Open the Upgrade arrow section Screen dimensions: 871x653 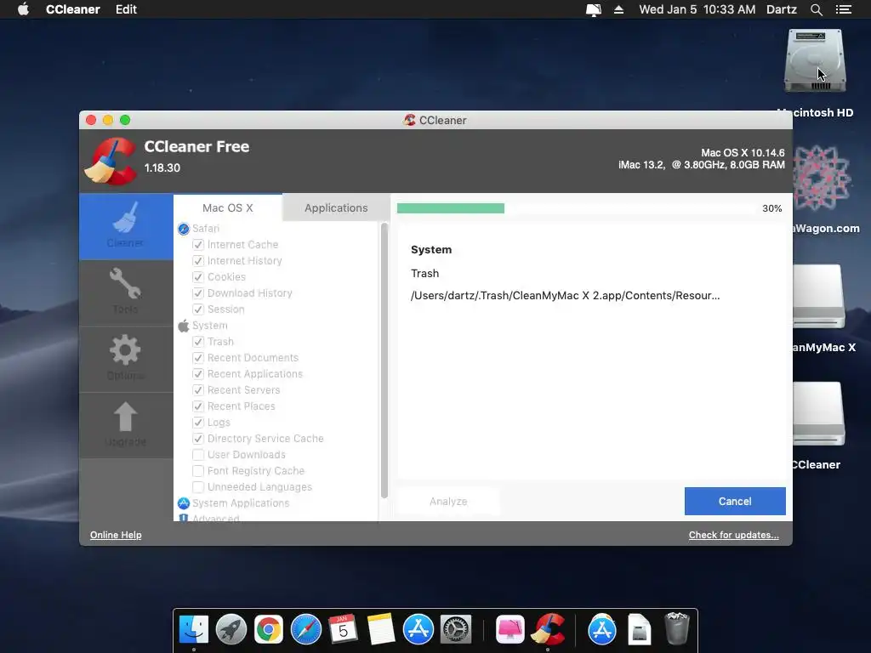[x=126, y=425]
